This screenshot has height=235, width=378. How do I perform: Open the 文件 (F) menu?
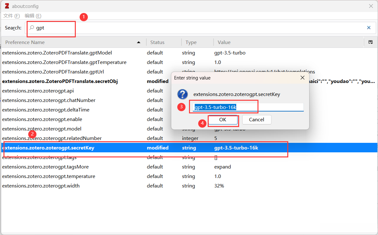point(11,16)
